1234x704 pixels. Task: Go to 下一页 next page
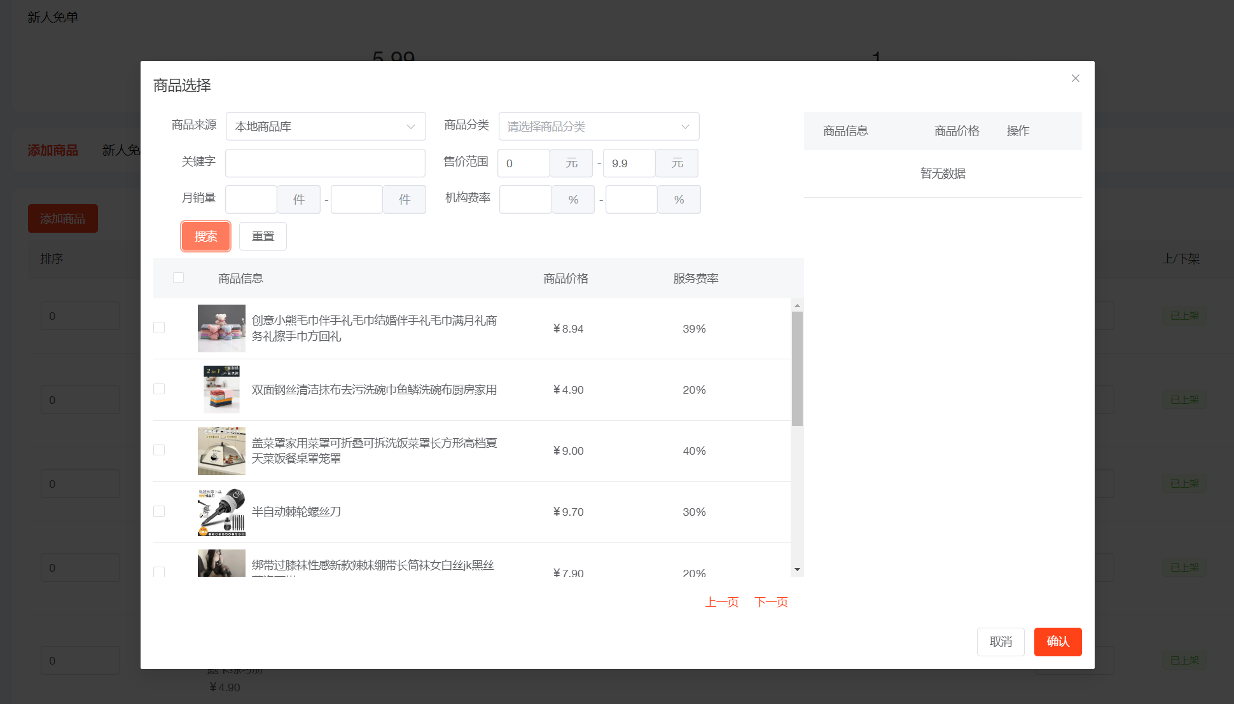pos(771,602)
